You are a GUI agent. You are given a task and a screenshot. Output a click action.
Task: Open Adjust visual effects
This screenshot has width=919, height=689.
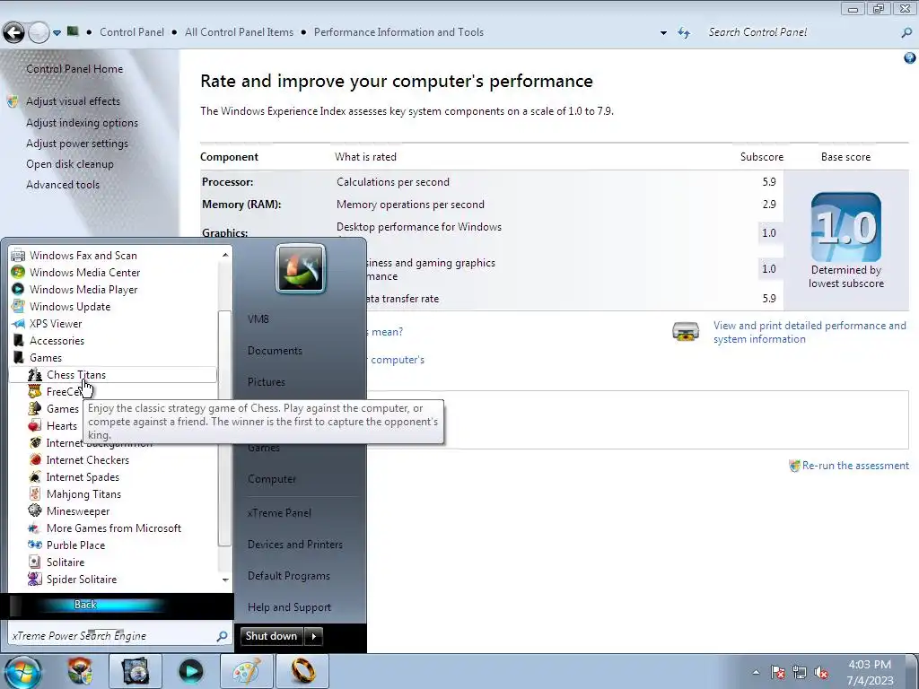pyautogui.click(x=73, y=101)
